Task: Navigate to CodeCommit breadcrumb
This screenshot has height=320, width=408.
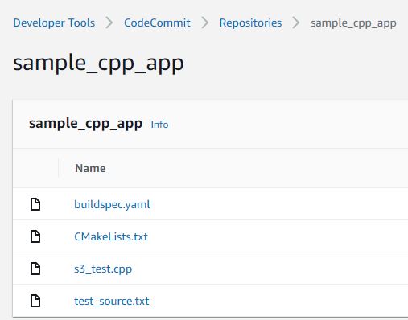Action: point(157,23)
